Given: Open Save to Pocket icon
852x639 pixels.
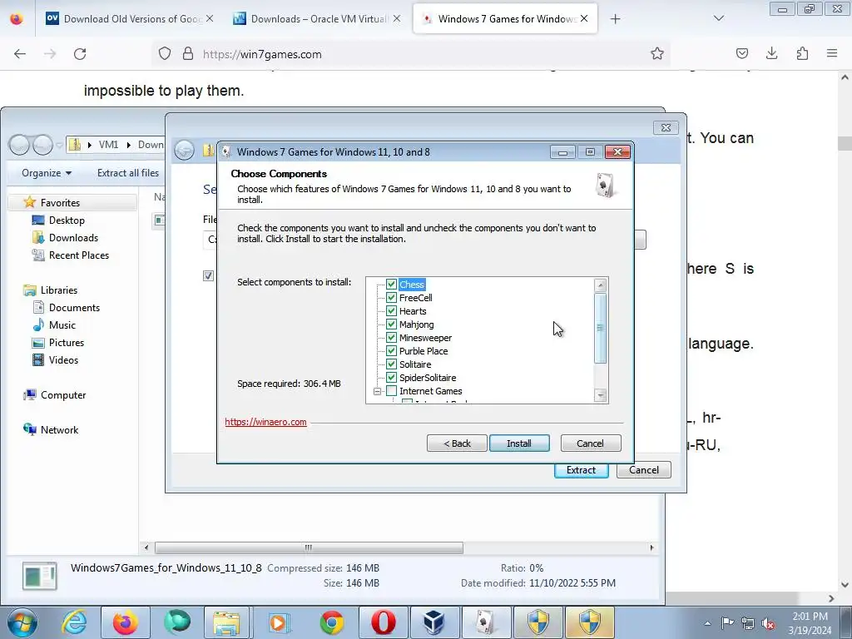Looking at the screenshot, I should pyautogui.click(x=741, y=53).
